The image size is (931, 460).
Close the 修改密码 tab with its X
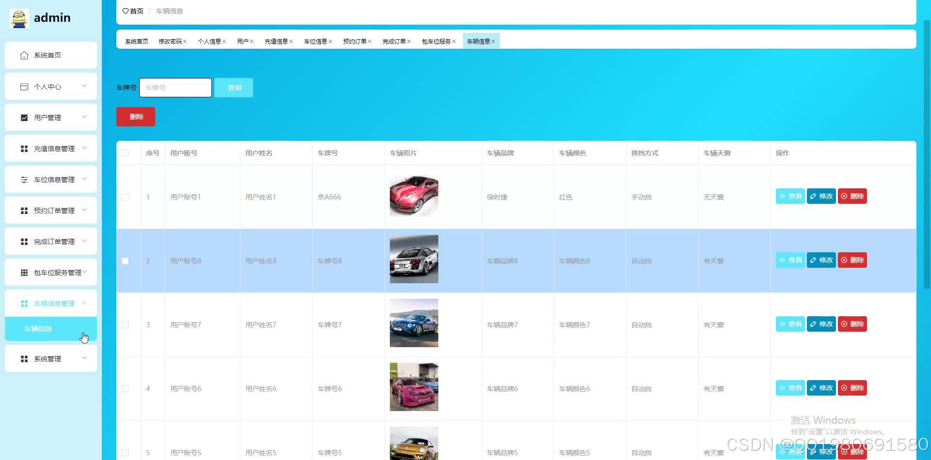coord(185,42)
